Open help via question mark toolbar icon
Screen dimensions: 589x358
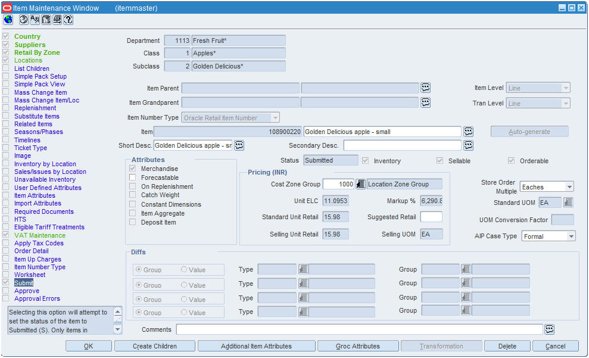pos(68,20)
